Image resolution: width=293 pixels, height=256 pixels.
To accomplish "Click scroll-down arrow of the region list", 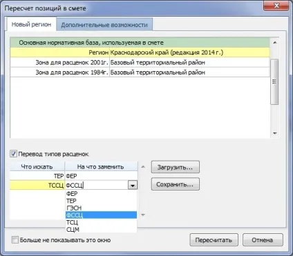I will coord(274,133).
